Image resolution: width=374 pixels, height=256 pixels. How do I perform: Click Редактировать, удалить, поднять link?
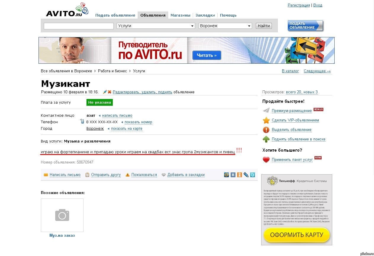(x=142, y=92)
